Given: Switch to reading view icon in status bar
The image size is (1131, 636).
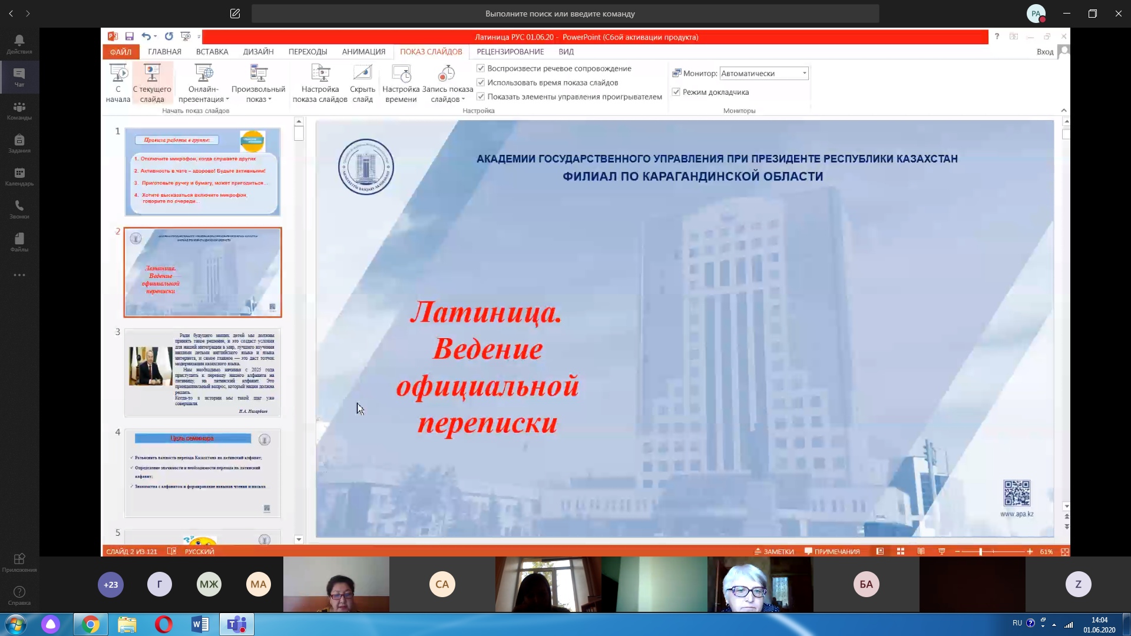Looking at the screenshot, I should (921, 551).
